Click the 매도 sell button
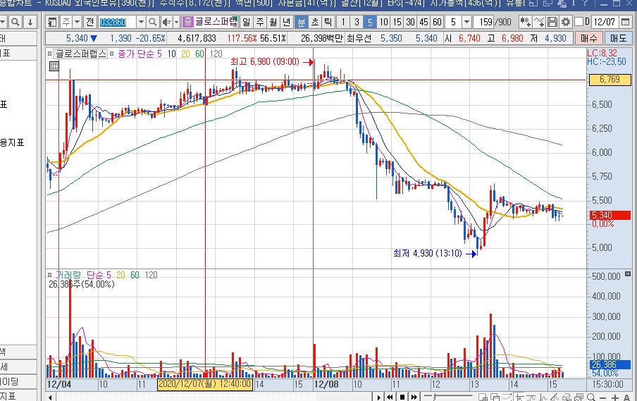Screen dimensions: 637x401 tap(618, 39)
